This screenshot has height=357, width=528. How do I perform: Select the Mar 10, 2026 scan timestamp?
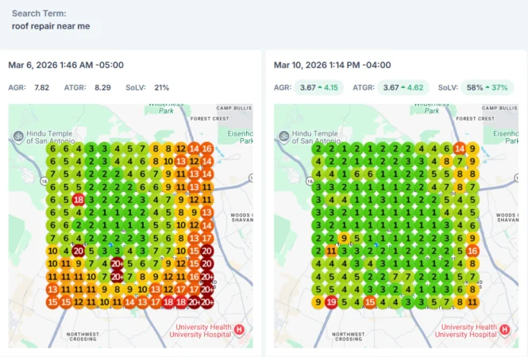coord(332,65)
